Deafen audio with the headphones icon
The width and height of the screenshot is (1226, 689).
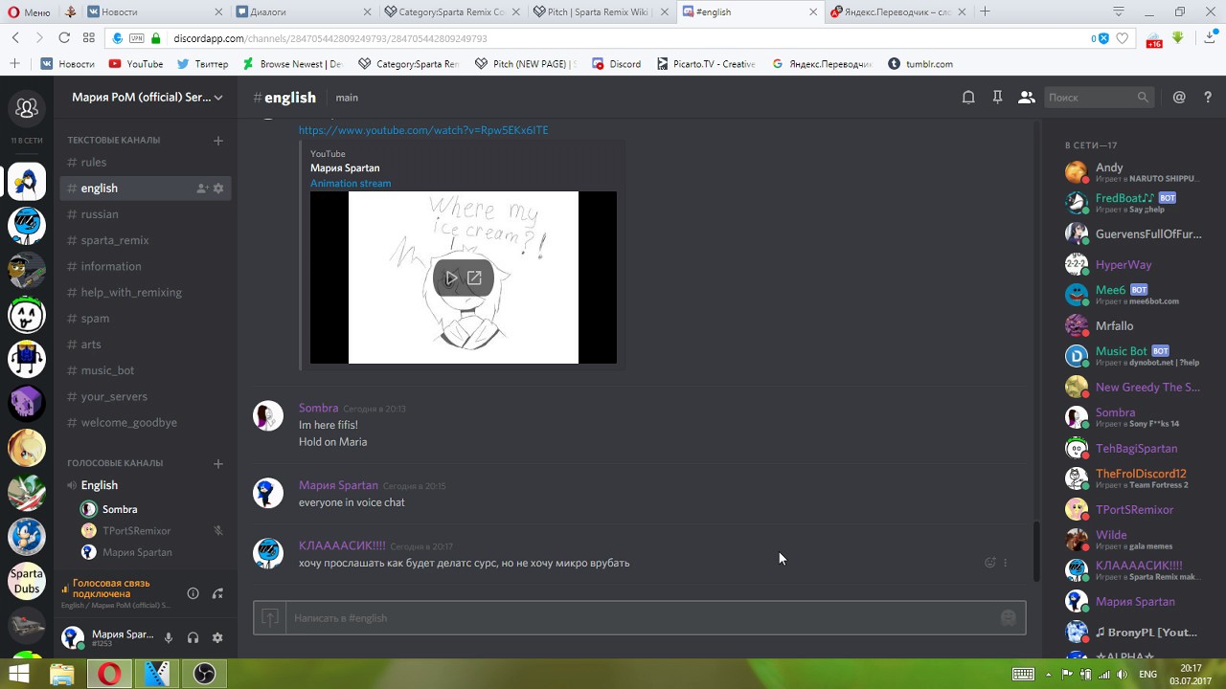coord(193,638)
